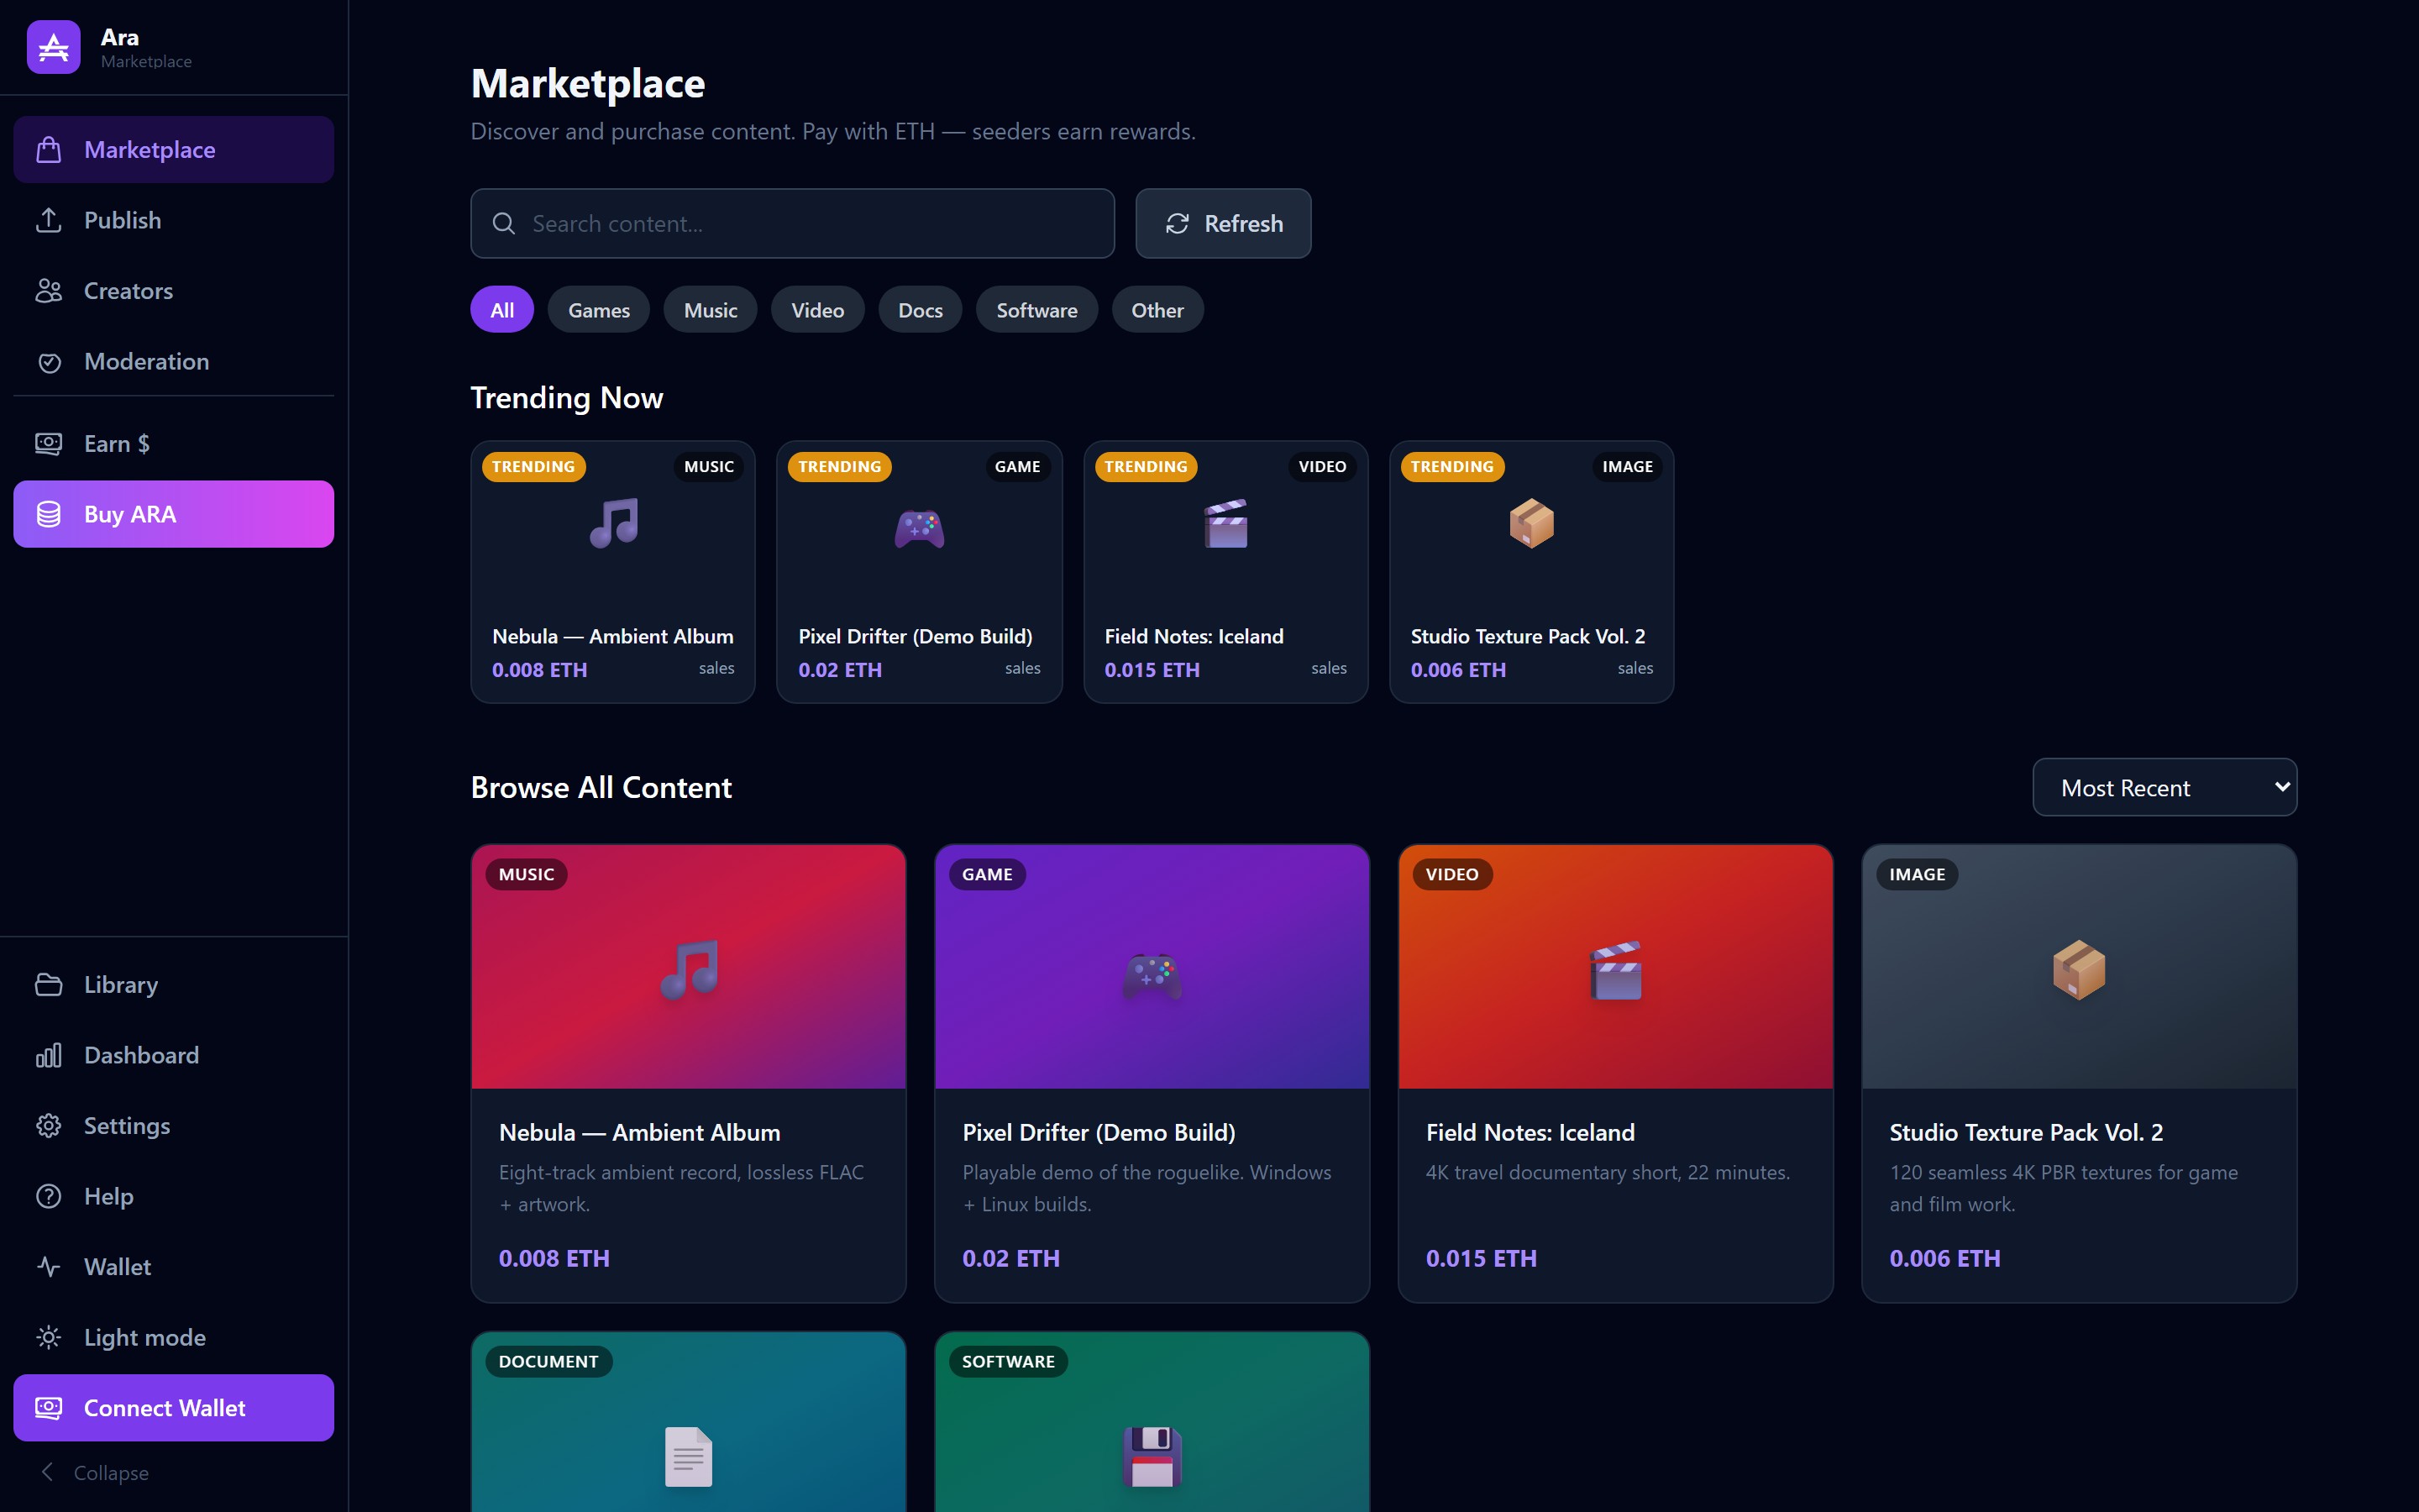2419x1512 pixels.
Task: Click the Marketplace shopping bag icon
Action: point(49,150)
